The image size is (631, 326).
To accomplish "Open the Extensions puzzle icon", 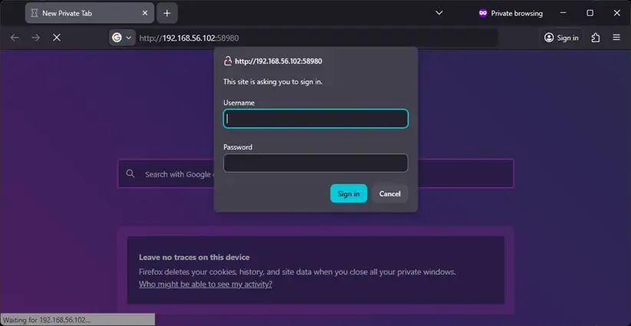I will pyautogui.click(x=595, y=38).
